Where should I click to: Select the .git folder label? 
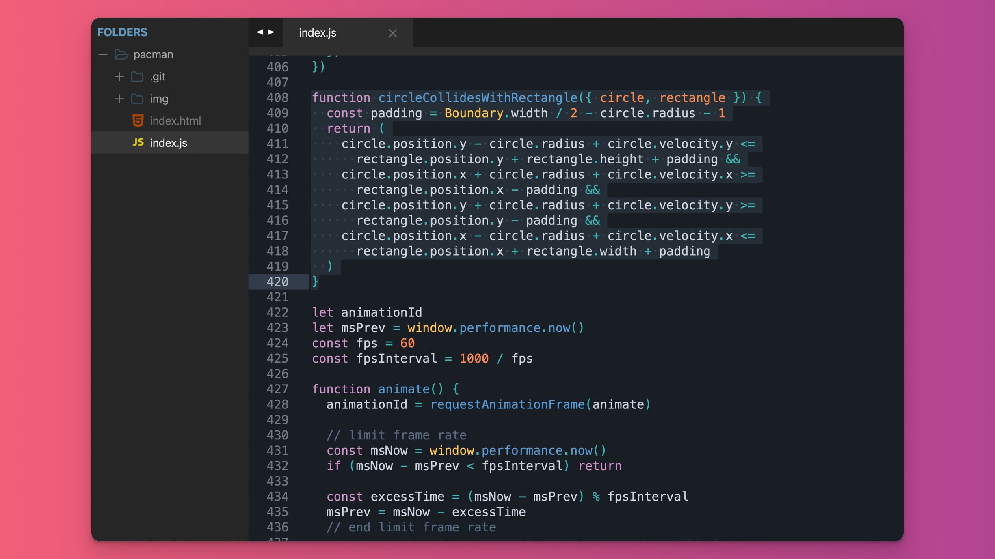[158, 77]
